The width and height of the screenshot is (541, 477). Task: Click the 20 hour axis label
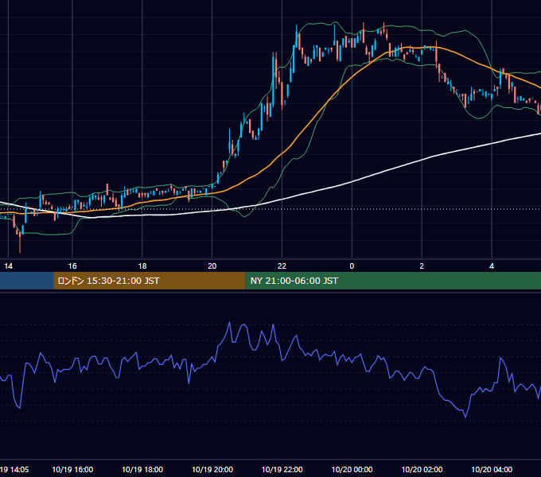point(212,266)
